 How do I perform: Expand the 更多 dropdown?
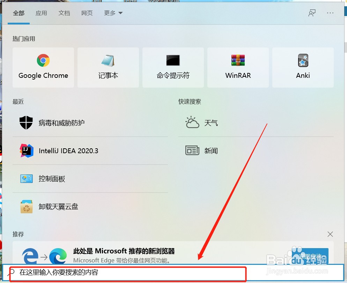click(x=113, y=13)
